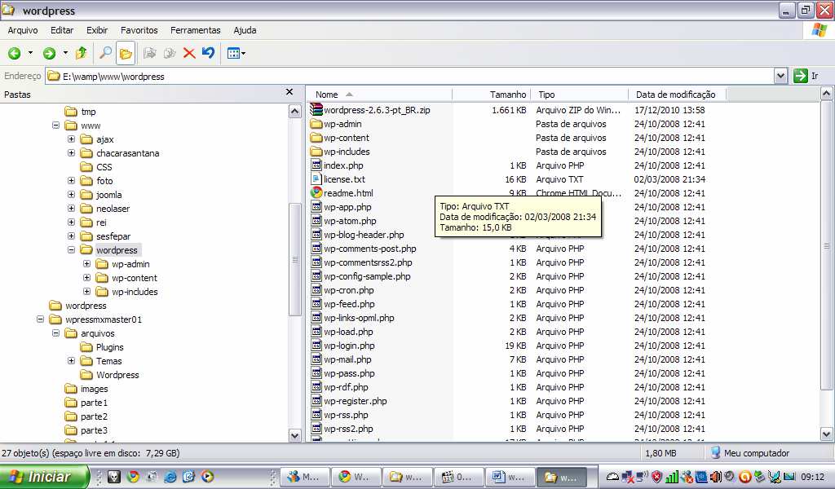The width and height of the screenshot is (835, 489).
Task: Click the blue Undo arrow icon
Action: click(x=208, y=53)
